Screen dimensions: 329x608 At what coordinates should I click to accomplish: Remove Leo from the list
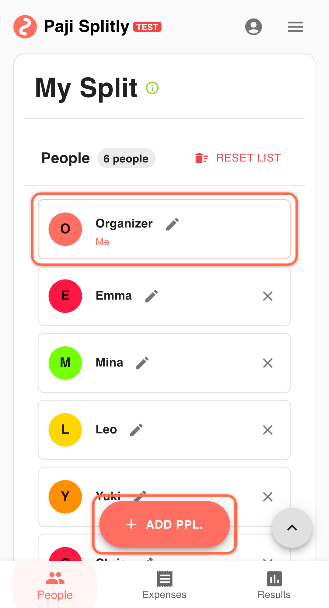point(268,430)
